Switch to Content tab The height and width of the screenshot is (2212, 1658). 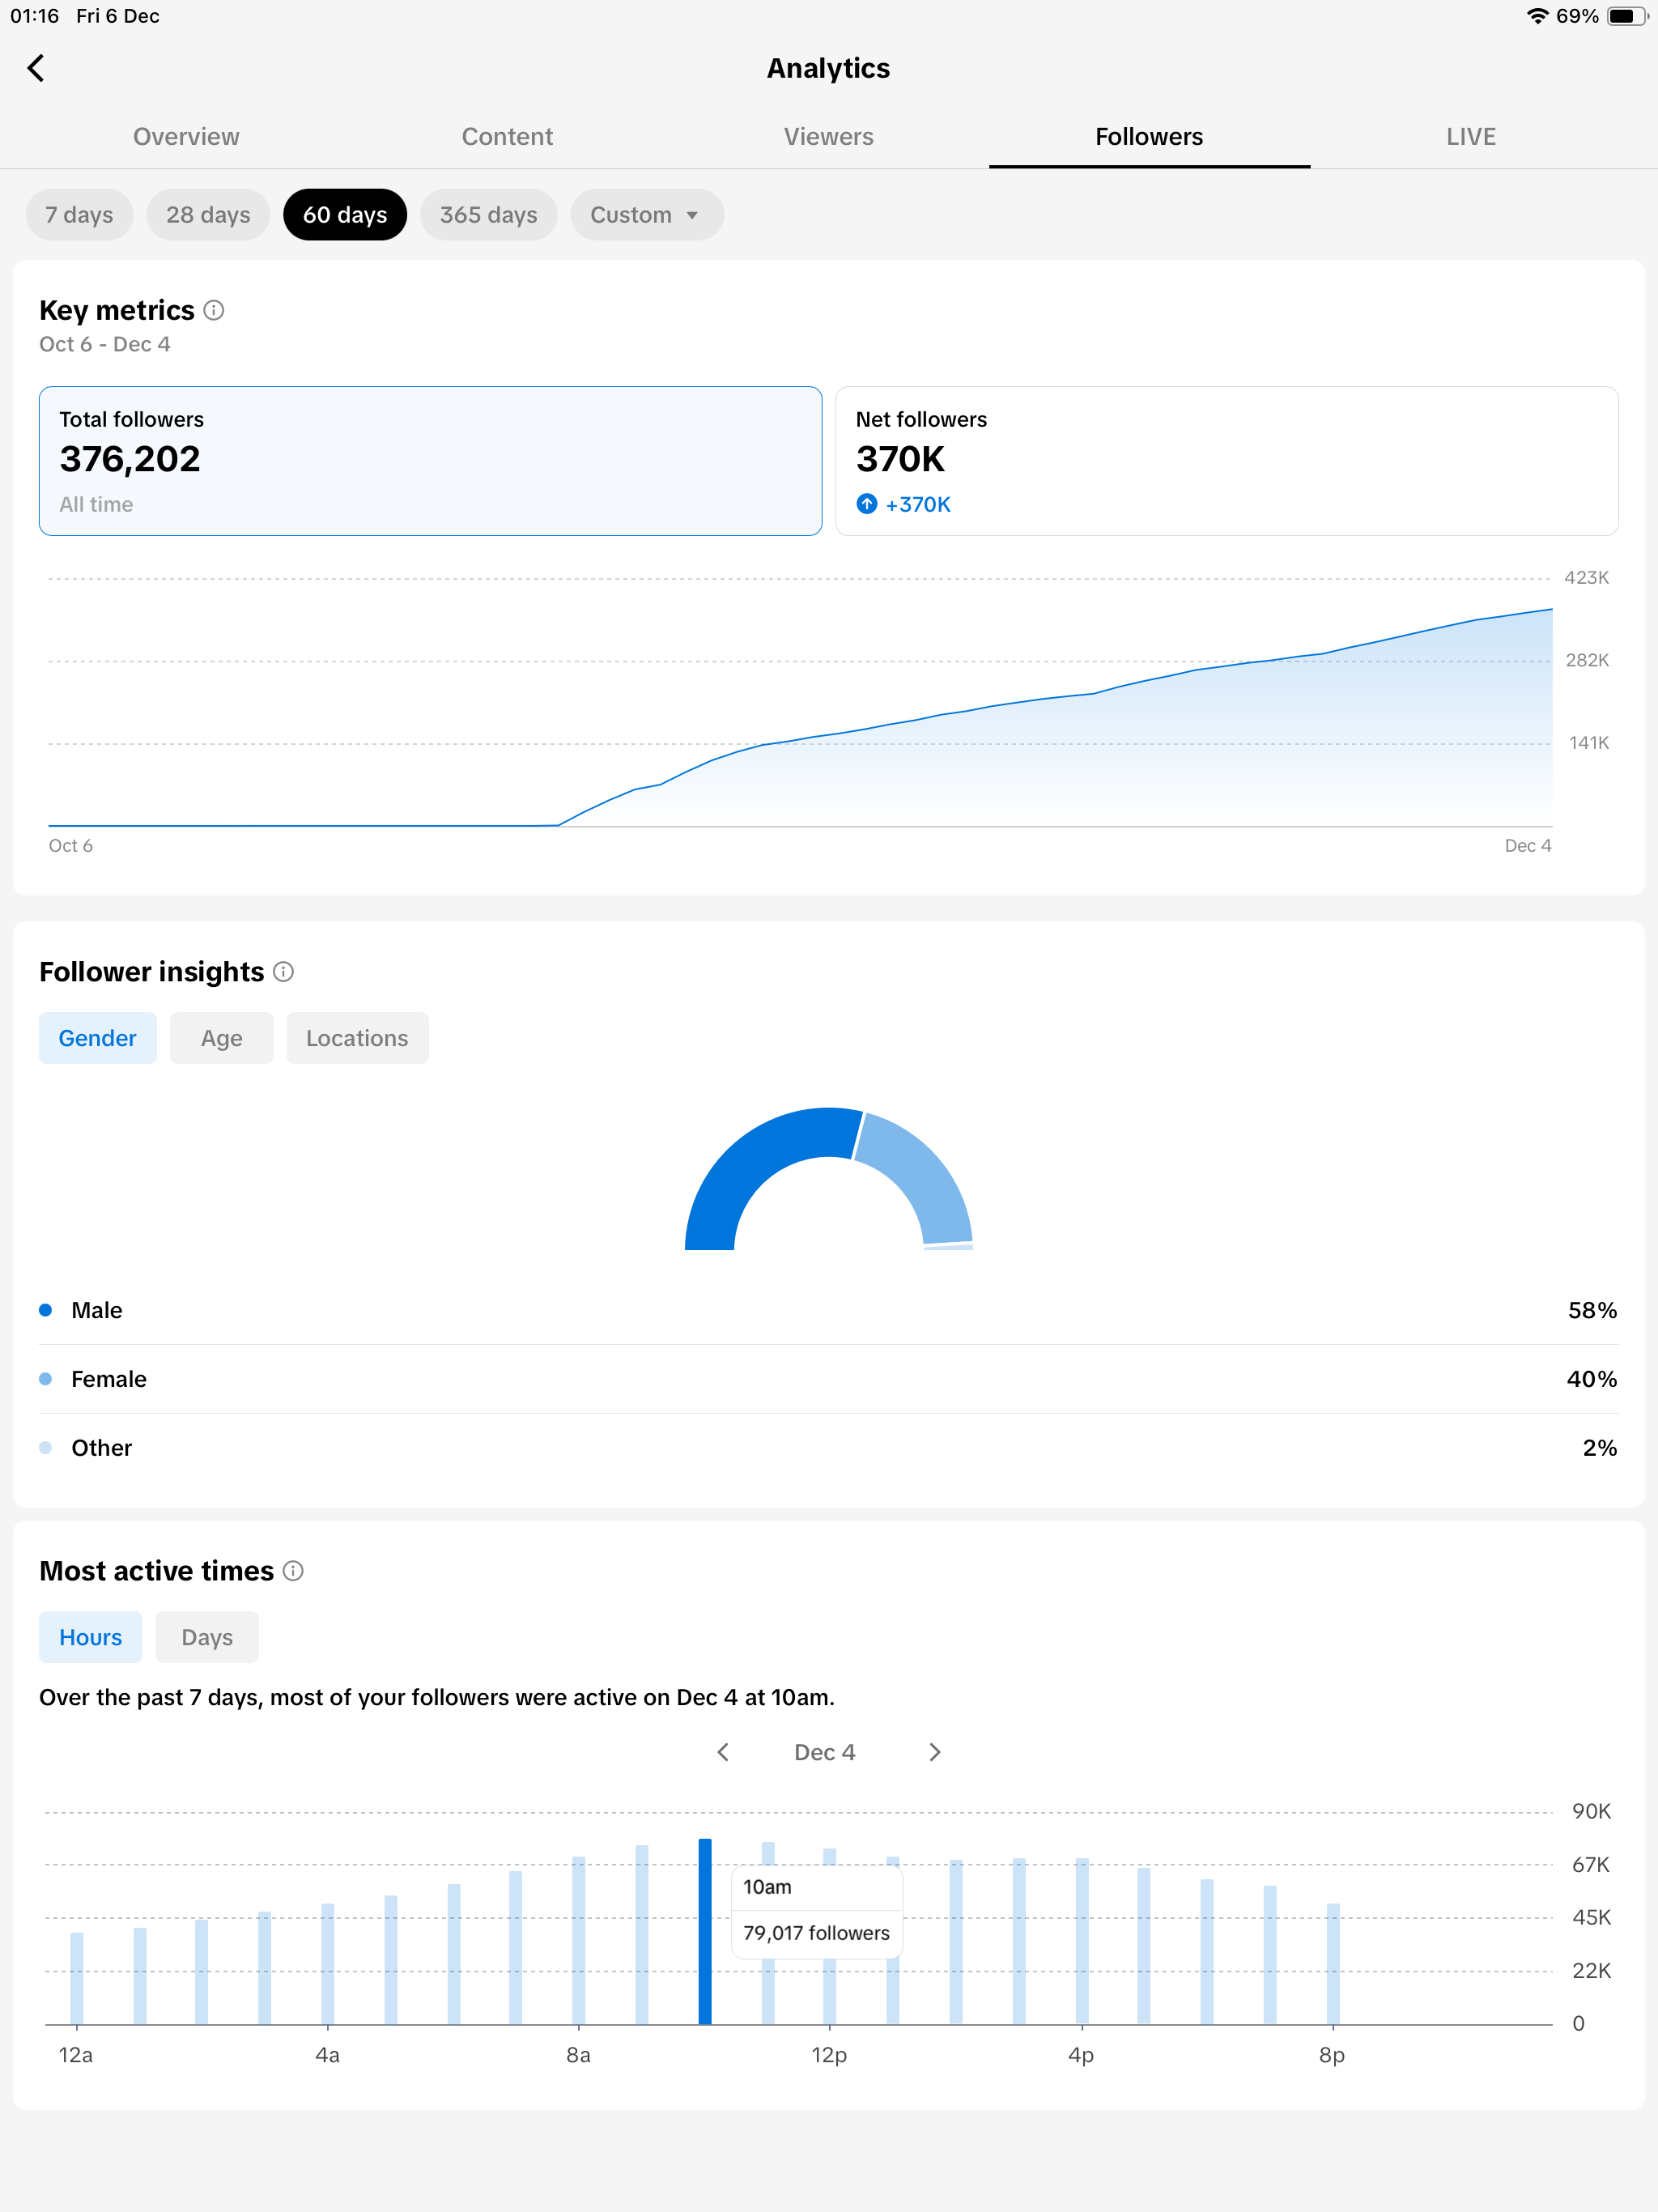pyautogui.click(x=507, y=137)
